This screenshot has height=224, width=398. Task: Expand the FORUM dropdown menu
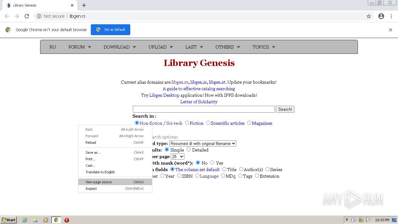tap(80, 47)
